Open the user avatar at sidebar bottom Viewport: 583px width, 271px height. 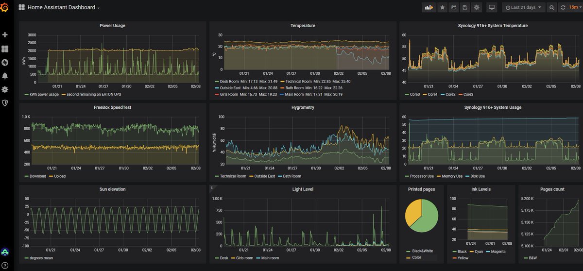pyautogui.click(x=5, y=252)
